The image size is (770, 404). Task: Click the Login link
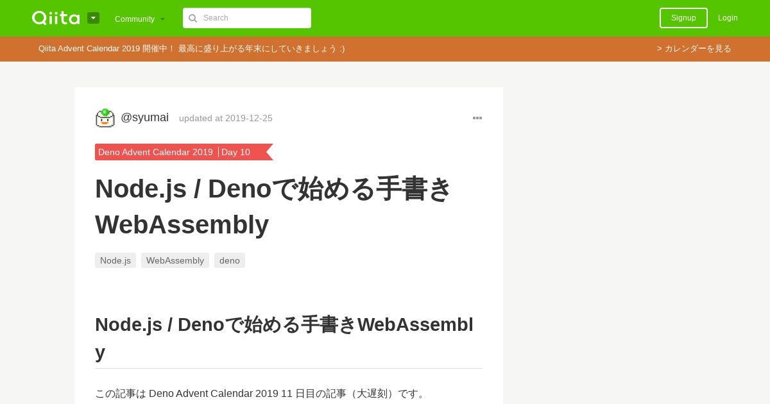click(728, 18)
